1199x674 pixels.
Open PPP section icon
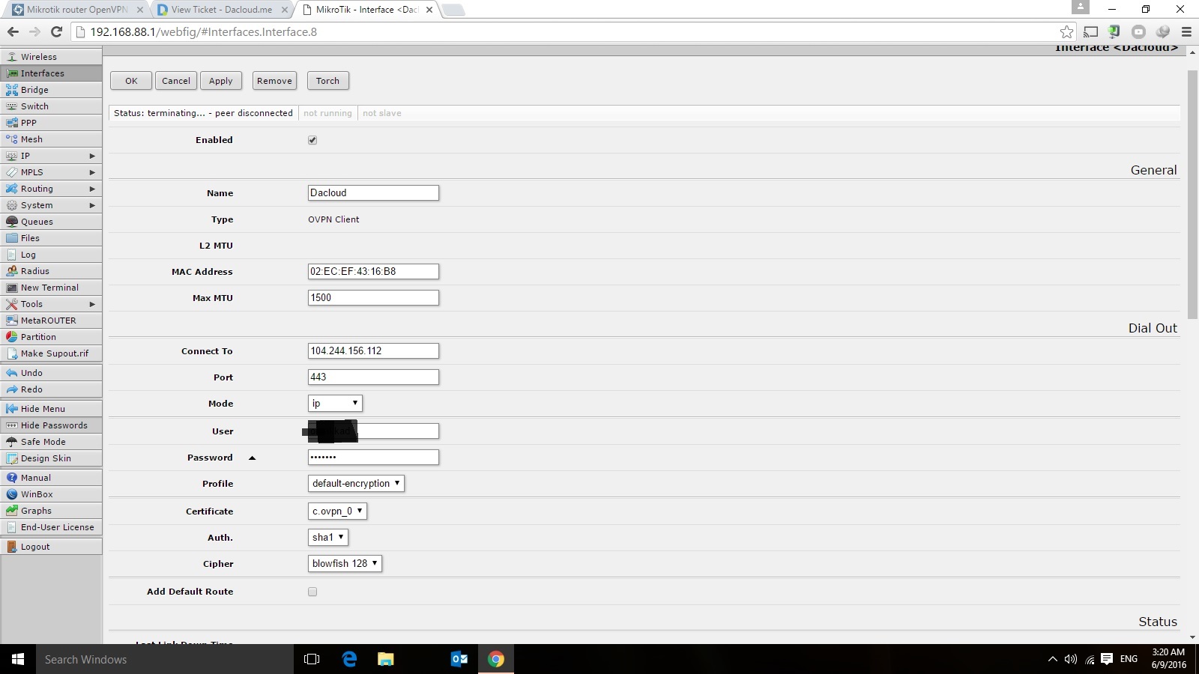click(12, 123)
